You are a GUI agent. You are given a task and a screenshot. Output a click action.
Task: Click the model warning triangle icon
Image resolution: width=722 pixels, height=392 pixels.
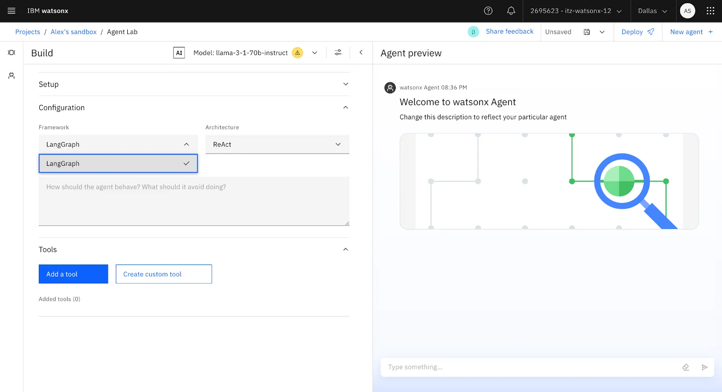click(297, 53)
